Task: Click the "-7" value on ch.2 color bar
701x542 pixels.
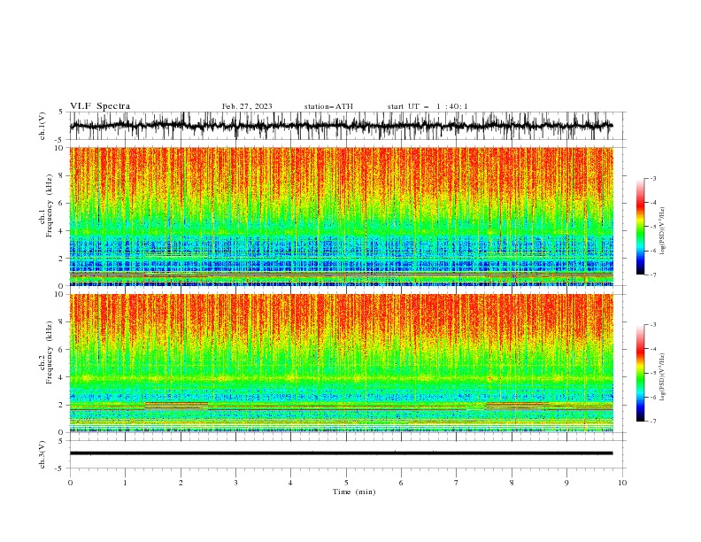Action: [x=653, y=422]
